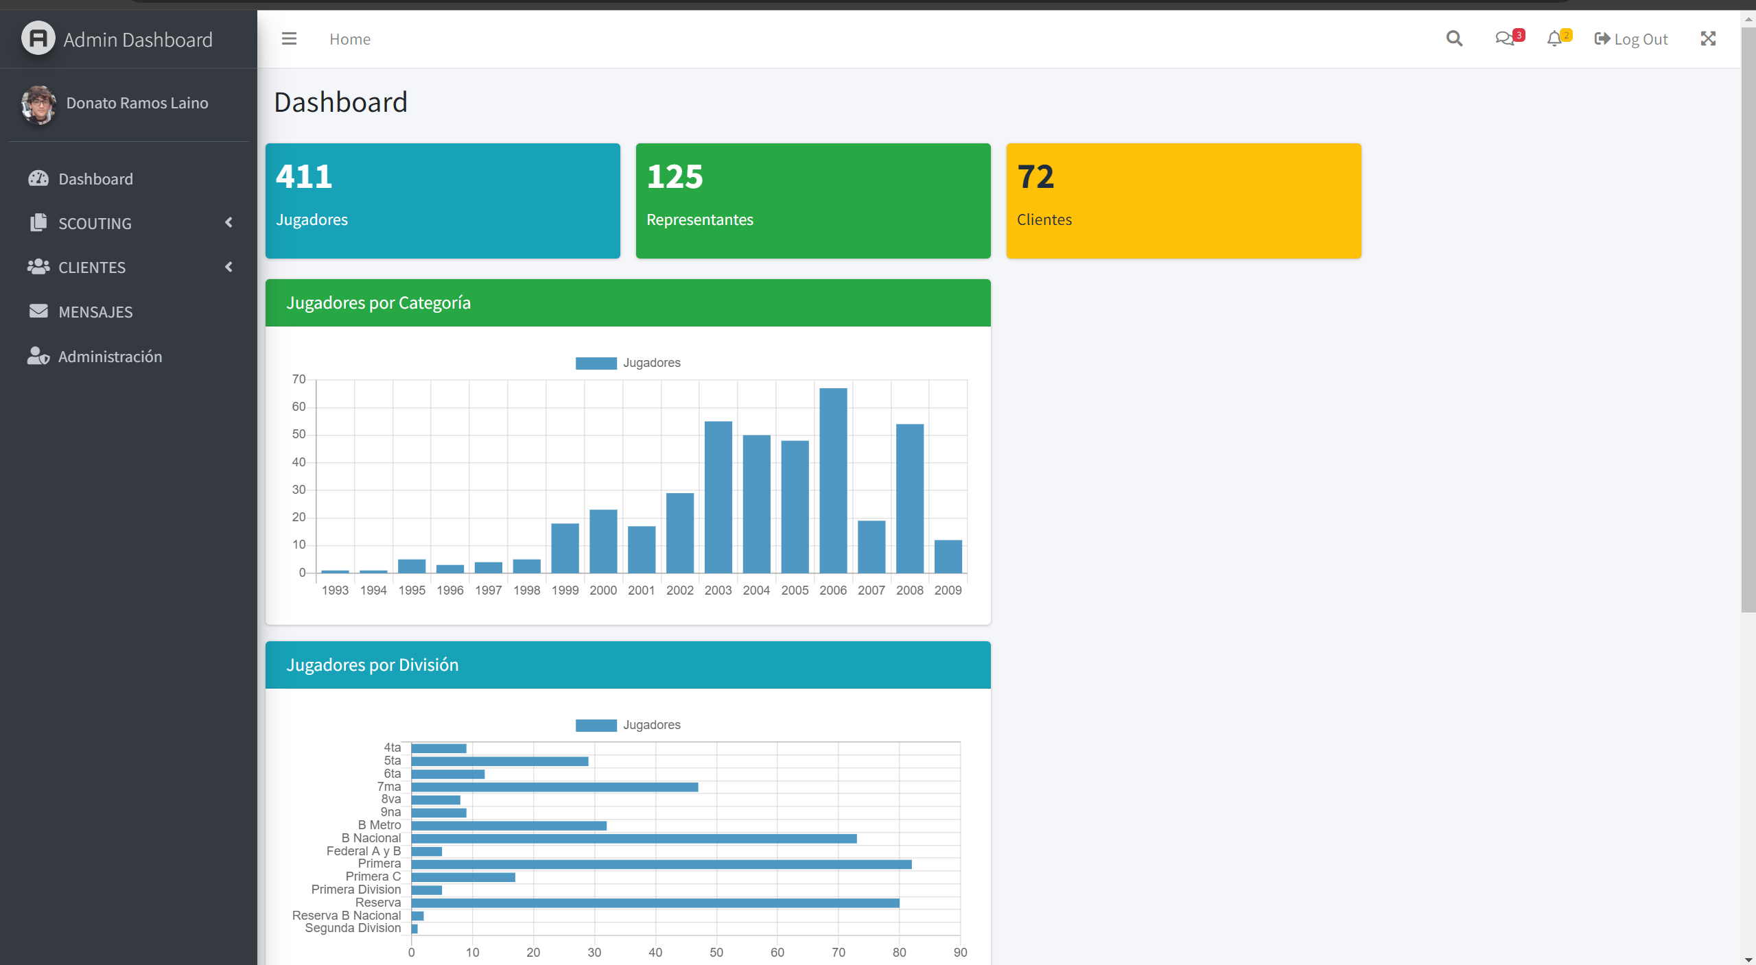Click the MENSAJES envelope icon
Screen dimensions: 1756x965
click(x=38, y=311)
